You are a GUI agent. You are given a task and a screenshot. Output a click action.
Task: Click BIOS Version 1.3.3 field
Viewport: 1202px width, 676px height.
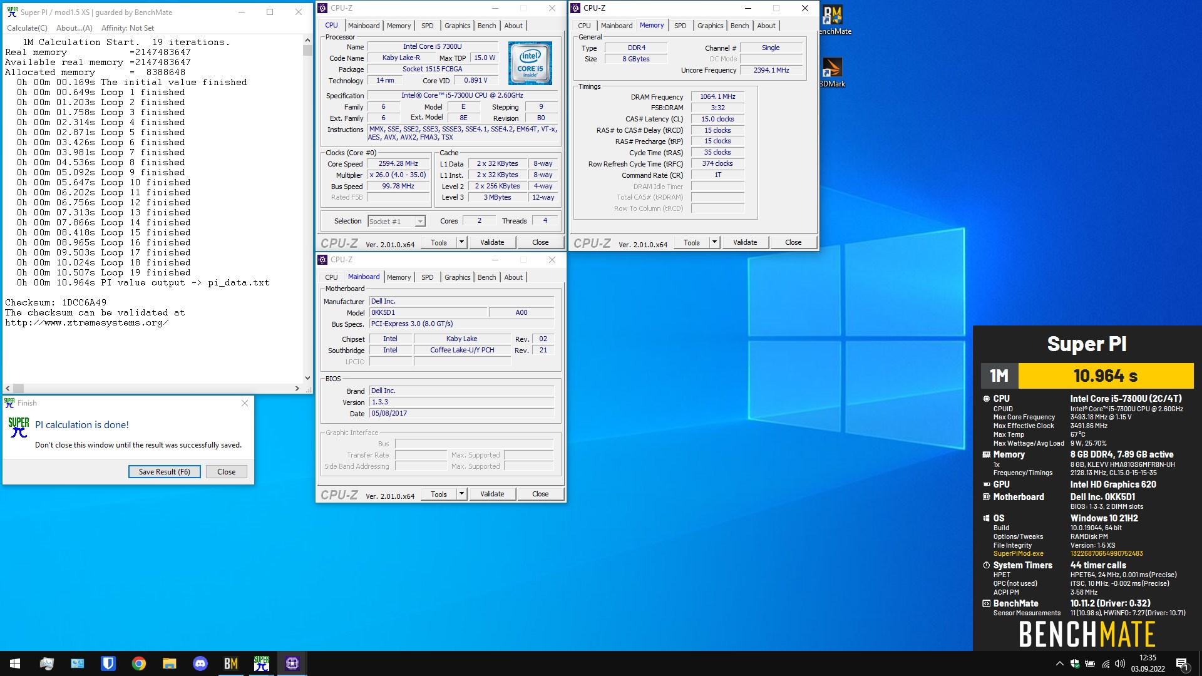(x=461, y=402)
